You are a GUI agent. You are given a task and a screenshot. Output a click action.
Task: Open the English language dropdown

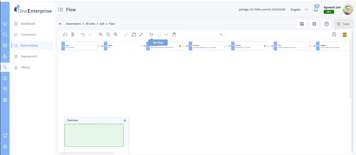[299, 10]
